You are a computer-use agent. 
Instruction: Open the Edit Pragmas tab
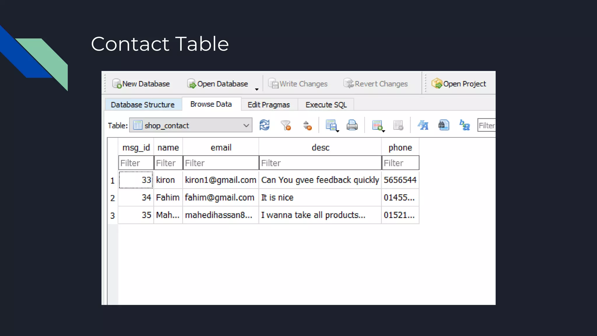coord(268,105)
